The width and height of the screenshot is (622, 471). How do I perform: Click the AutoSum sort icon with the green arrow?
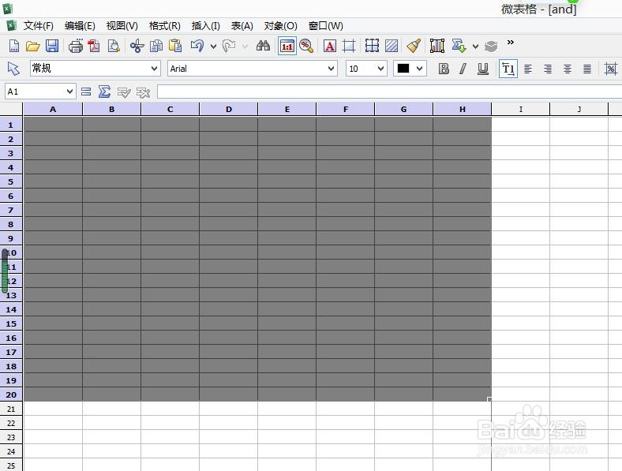(x=459, y=46)
